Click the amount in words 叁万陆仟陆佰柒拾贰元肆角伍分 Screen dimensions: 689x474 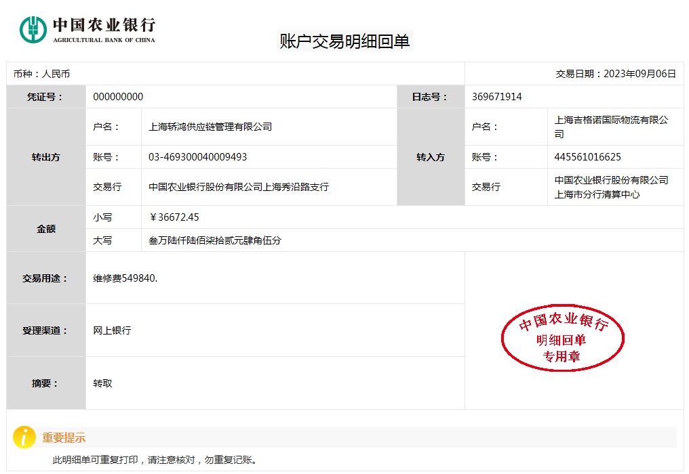[x=215, y=240]
